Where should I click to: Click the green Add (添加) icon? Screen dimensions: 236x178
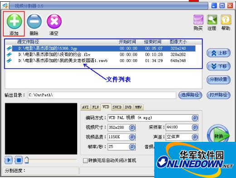(x=14, y=21)
